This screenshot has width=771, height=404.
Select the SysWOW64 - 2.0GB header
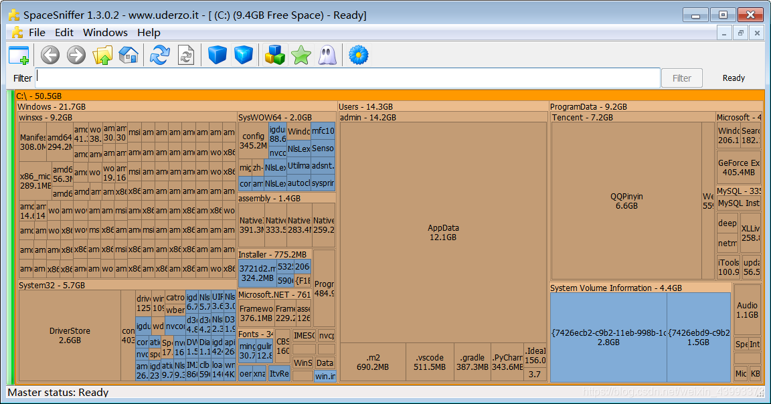click(286, 118)
